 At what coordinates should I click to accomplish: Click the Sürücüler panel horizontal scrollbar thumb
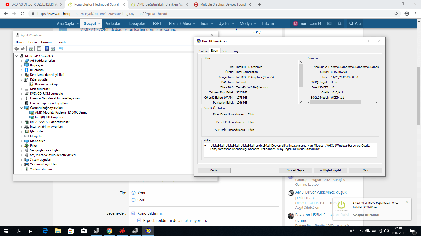coord(335,102)
